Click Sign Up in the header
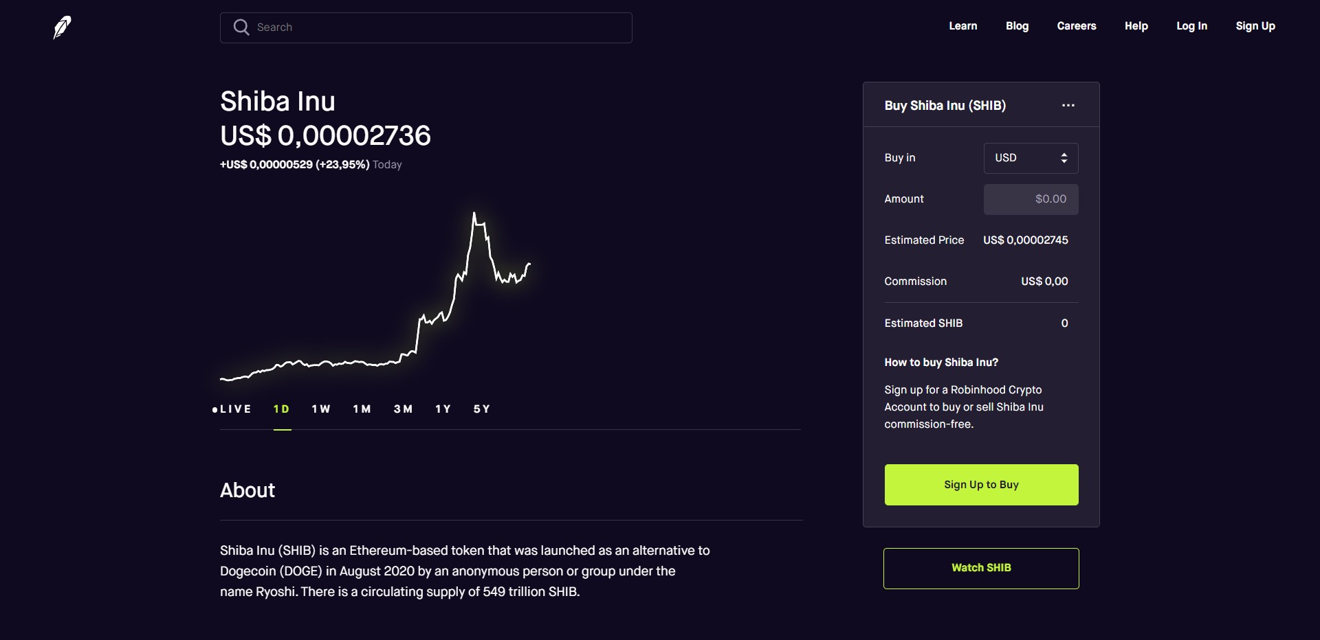This screenshot has width=1320, height=640. click(1255, 26)
